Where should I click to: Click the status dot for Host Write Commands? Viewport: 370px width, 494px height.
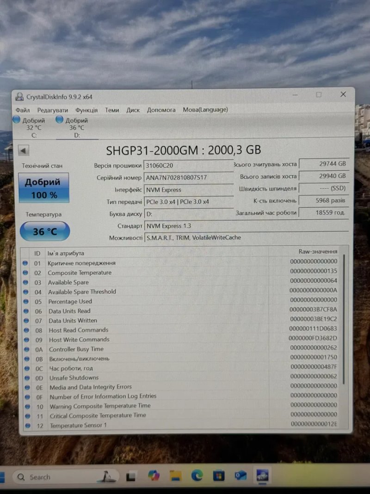26,340
